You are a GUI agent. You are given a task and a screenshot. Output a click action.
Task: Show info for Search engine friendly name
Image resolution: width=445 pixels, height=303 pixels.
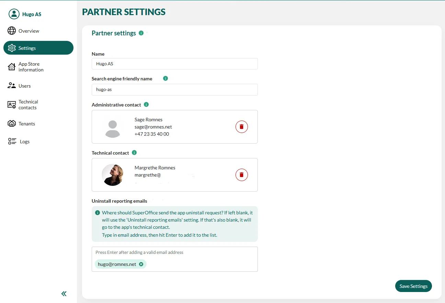tap(166, 79)
